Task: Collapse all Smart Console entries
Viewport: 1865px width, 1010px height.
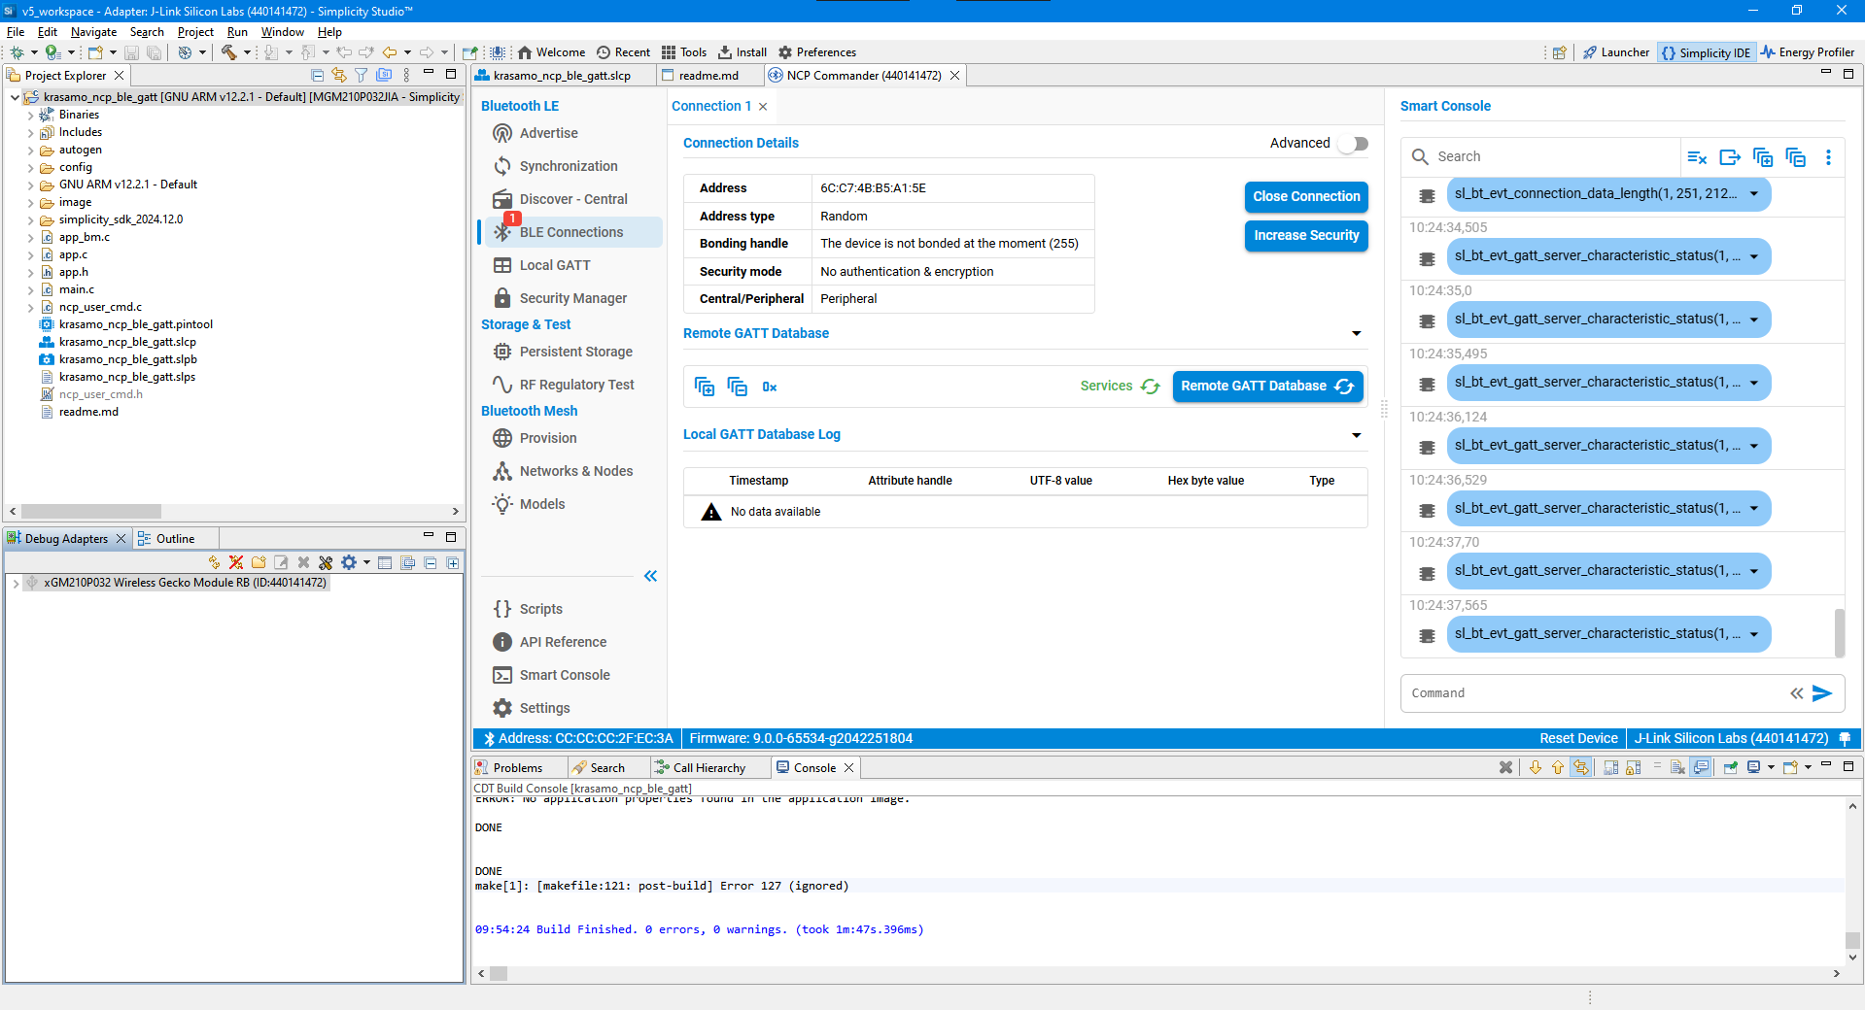Action: [1796, 157]
